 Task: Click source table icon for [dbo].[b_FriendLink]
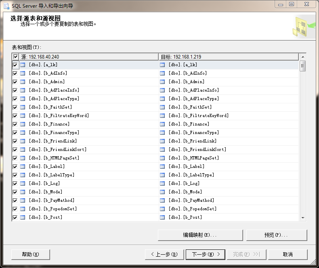pos(23,141)
